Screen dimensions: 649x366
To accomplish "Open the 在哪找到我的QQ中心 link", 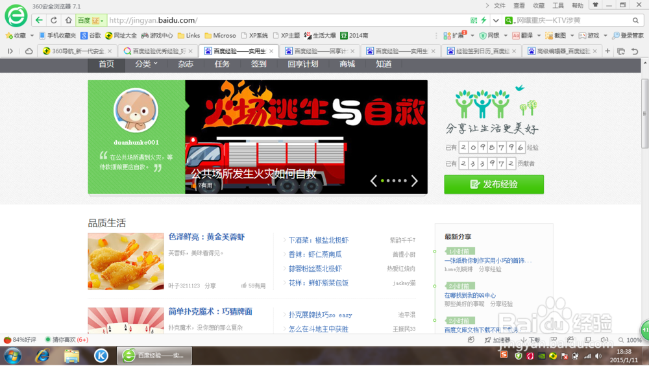I will [x=470, y=295].
